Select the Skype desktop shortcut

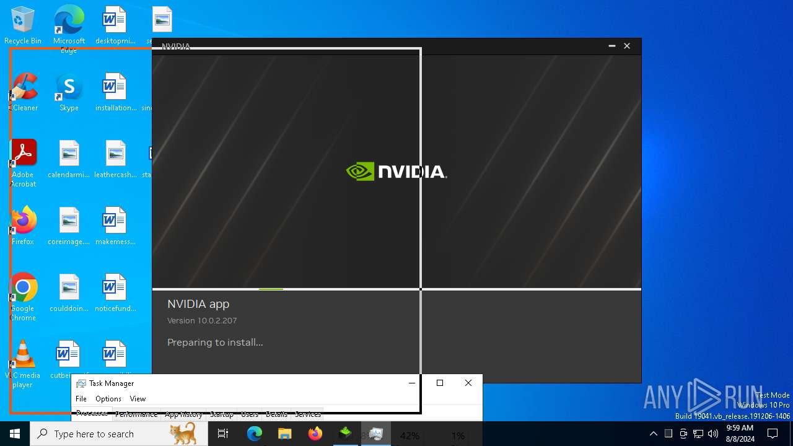(x=69, y=93)
